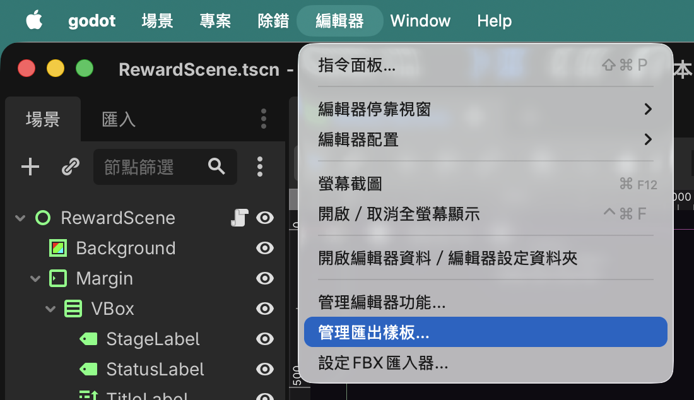The width and height of the screenshot is (694, 400).
Task: Choose 管理匯出樣板... menu entry
Action: pos(486,332)
